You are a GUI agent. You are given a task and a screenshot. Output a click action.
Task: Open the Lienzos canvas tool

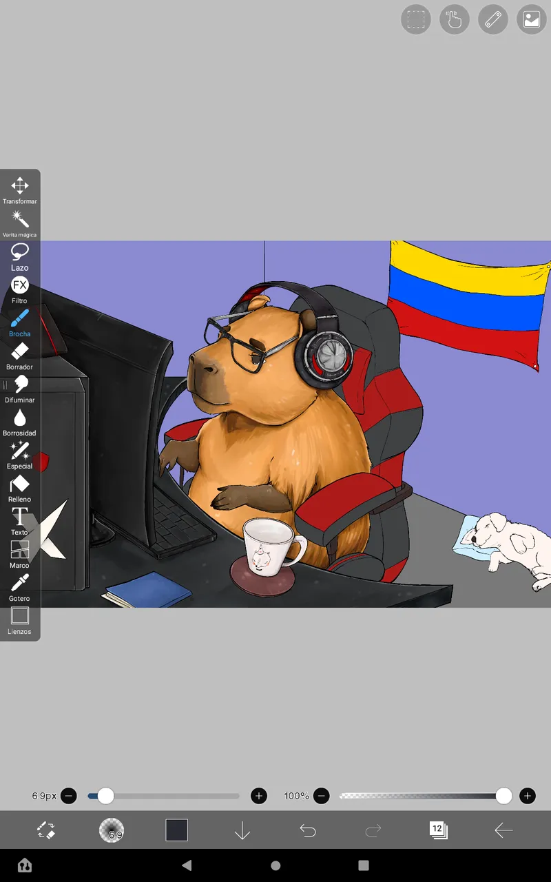(20, 620)
